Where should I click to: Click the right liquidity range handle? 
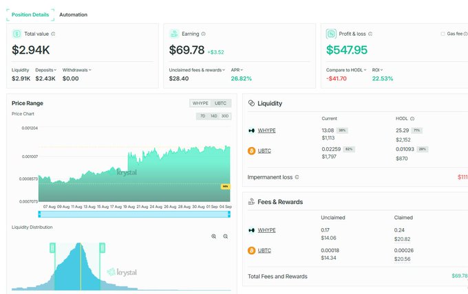(x=102, y=248)
